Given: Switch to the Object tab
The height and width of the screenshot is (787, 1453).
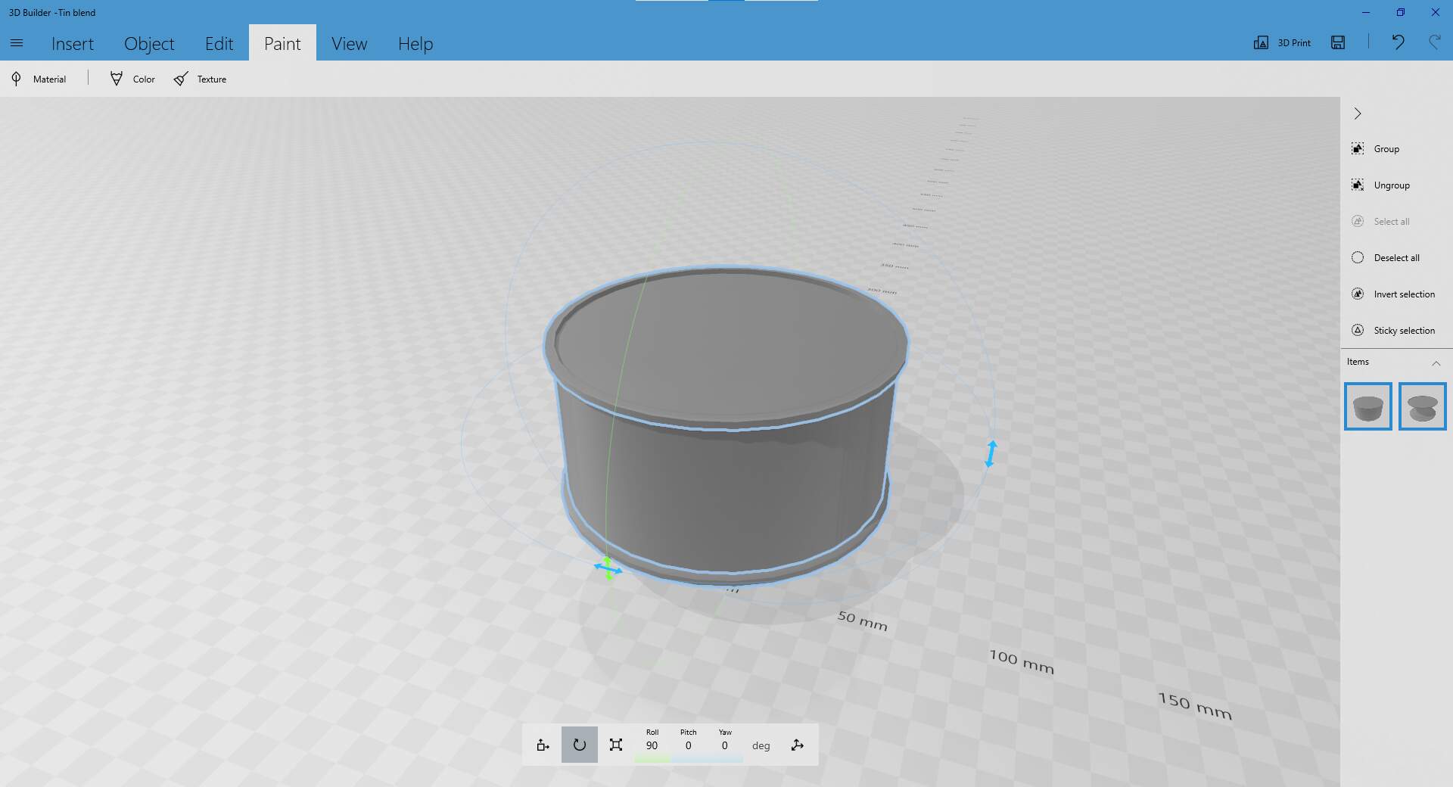Looking at the screenshot, I should pos(149,44).
